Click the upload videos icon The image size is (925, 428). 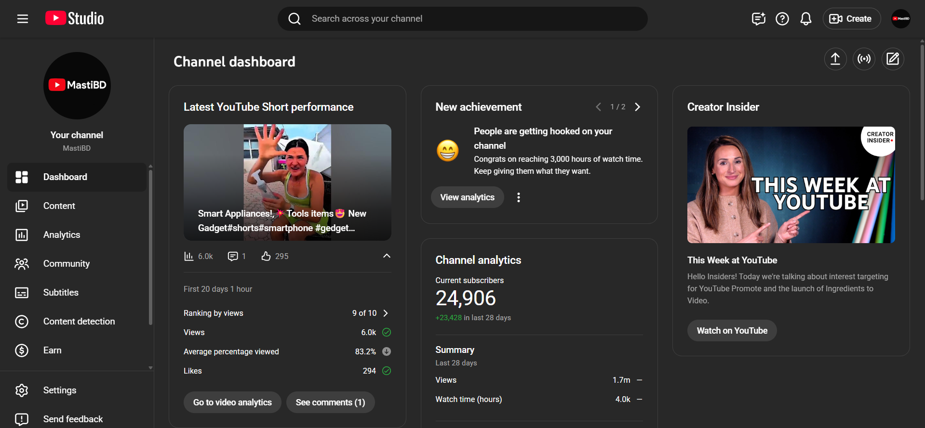pyautogui.click(x=835, y=59)
